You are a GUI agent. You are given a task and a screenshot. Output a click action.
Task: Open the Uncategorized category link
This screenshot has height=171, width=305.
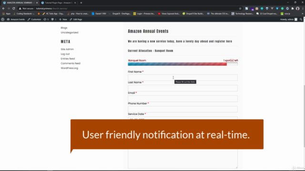[70, 32]
